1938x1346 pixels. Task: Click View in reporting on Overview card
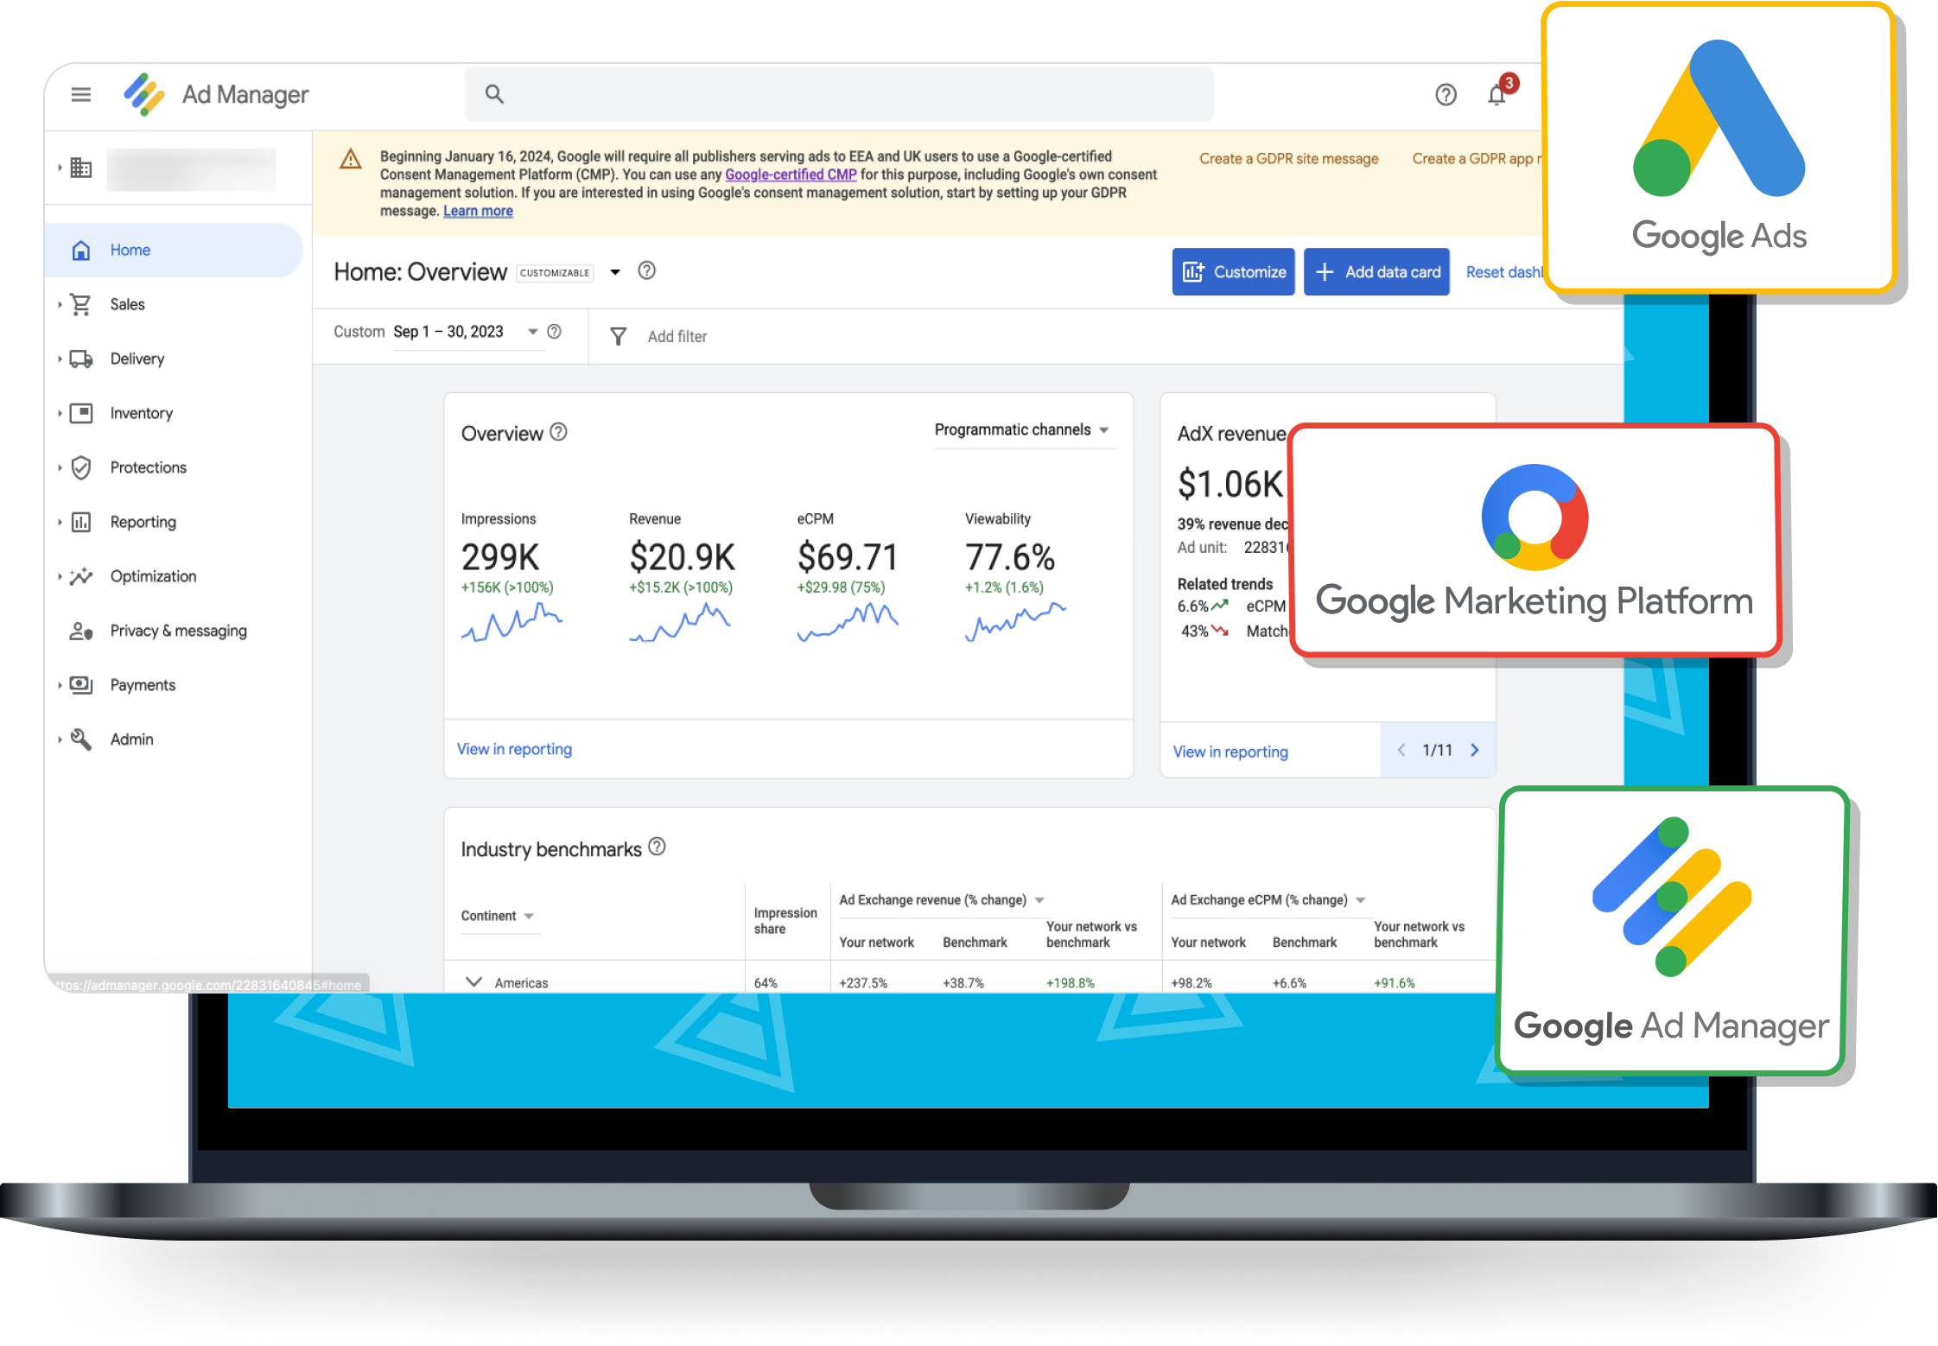(514, 749)
